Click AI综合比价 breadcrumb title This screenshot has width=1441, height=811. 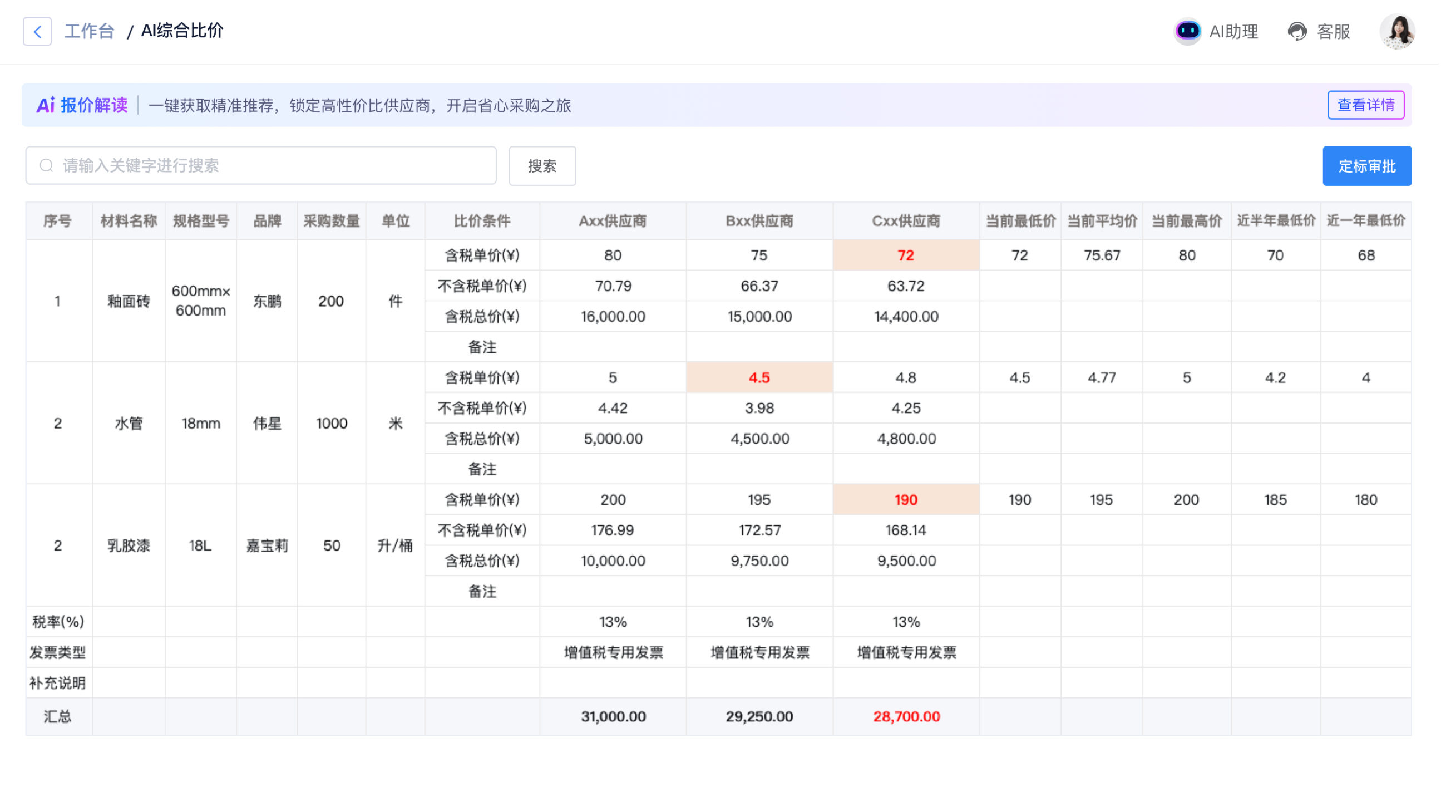click(x=182, y=31)
